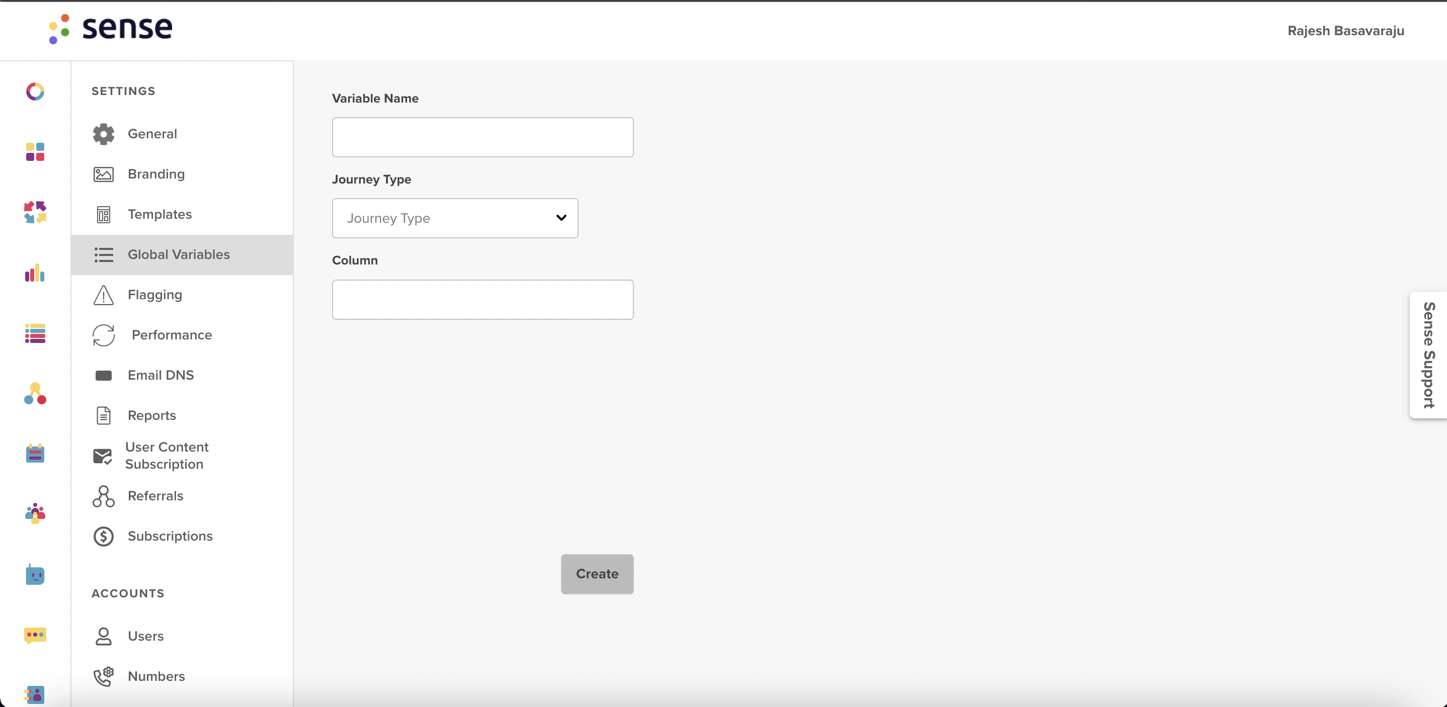Open the Users section under Accounts
Image resolution: width=1447 pixels, height=707 pixels.
pos(145,636)
